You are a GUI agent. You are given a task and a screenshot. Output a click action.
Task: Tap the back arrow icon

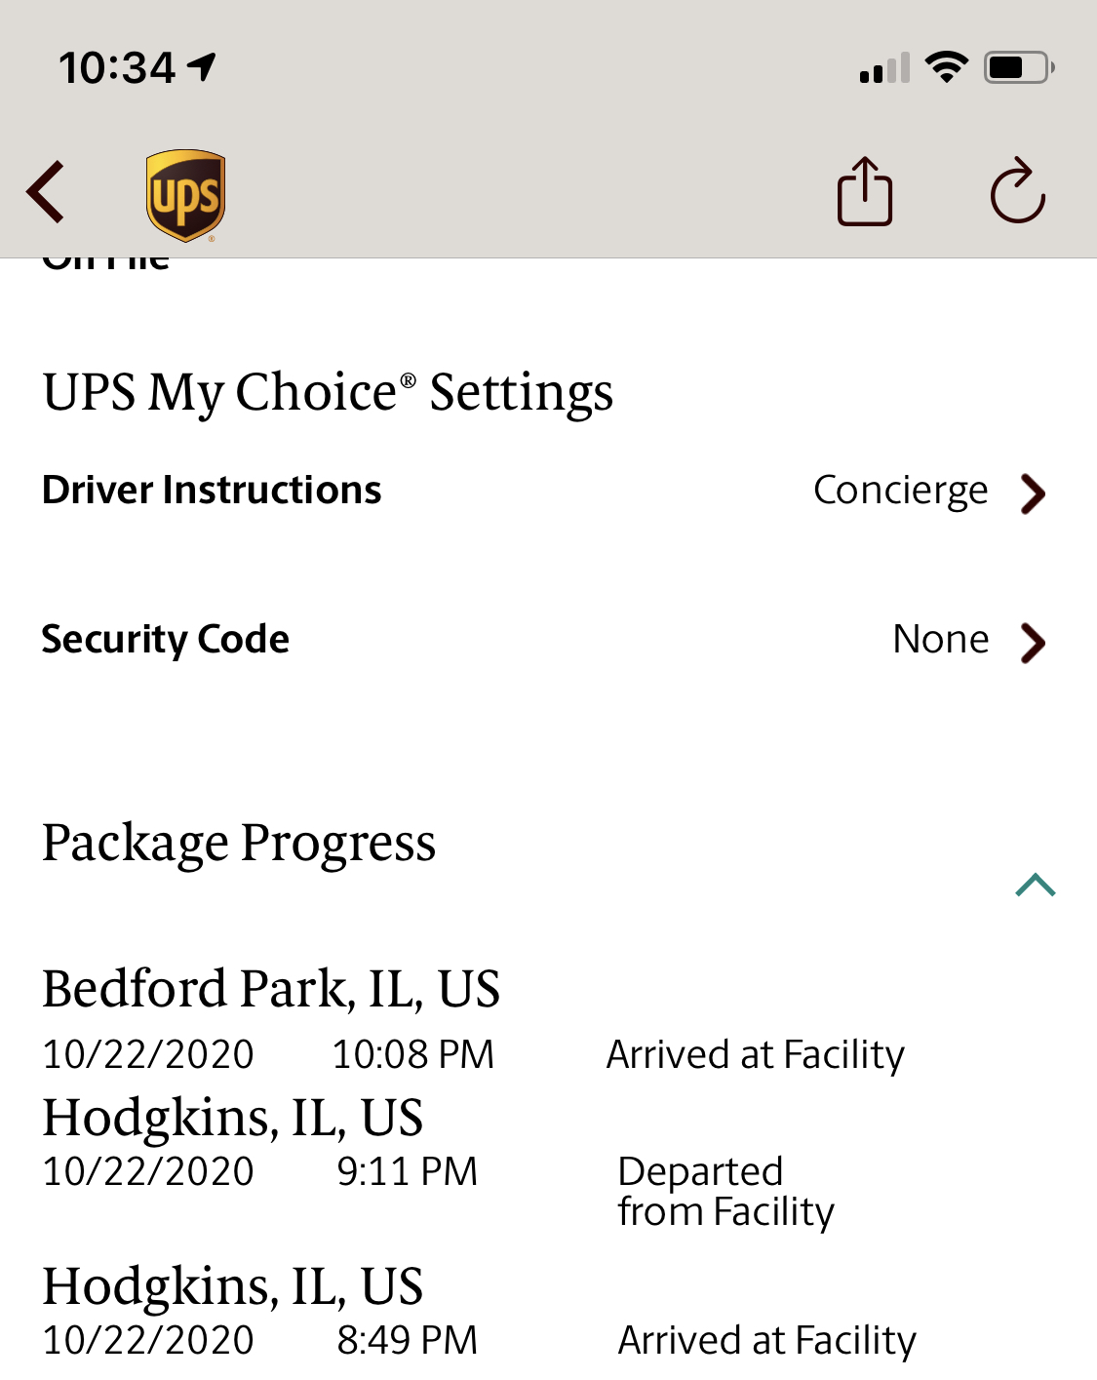(46, 191)
